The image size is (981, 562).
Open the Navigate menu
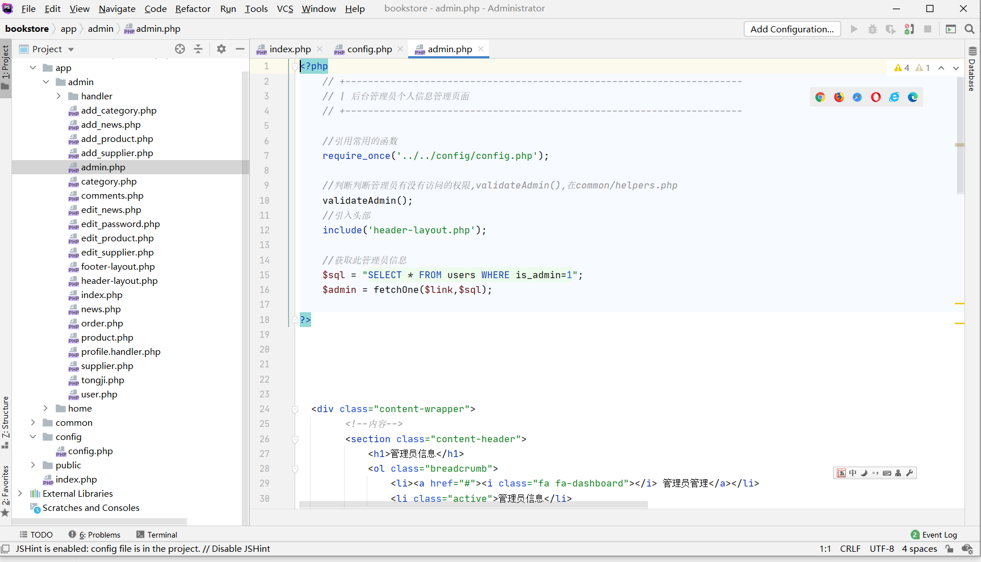tap(117, 9)
